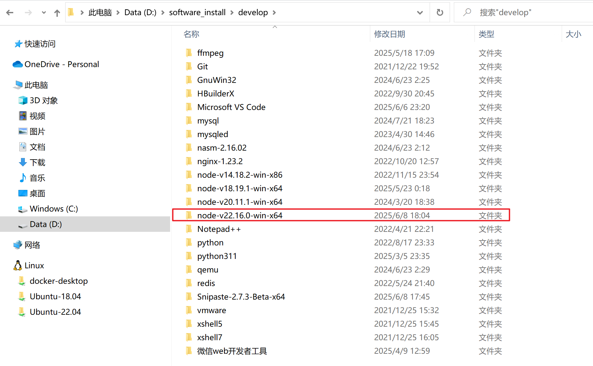The image size is (593, 366).
Task: Select the Ubuntu-22.04 distro in sidebar
Action: (x=55, y=312)
